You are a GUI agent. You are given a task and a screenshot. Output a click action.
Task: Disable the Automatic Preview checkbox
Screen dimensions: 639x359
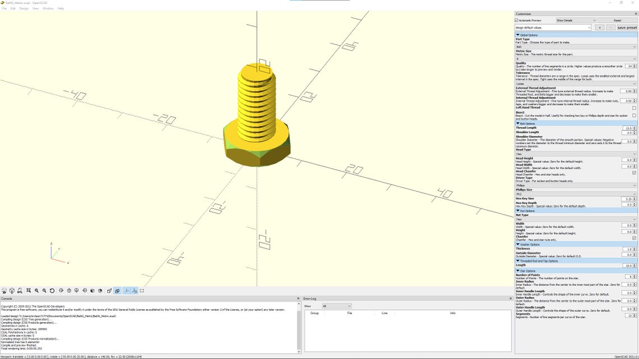[x=517, y=20]
